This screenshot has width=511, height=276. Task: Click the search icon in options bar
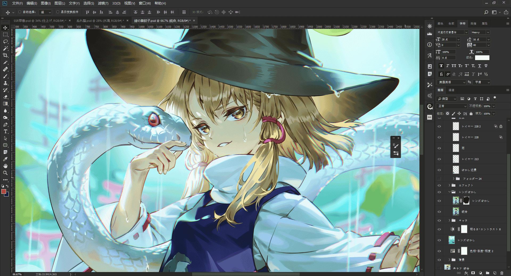click(486, 12)
